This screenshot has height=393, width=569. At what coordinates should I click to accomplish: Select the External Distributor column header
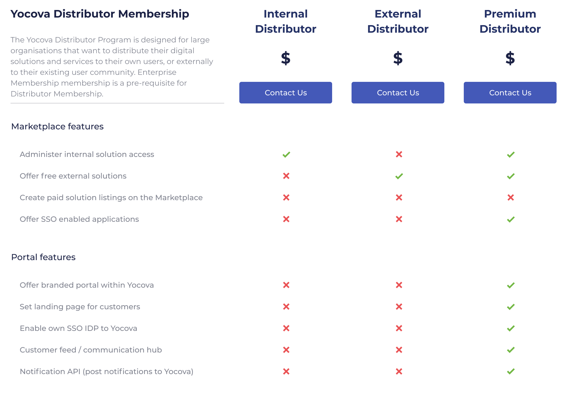(398, 21)
